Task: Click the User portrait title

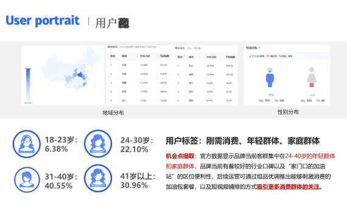Action: click(43, 20)
